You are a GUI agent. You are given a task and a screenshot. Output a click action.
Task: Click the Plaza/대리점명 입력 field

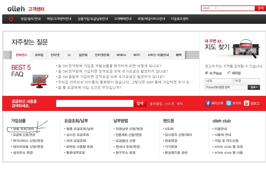point(225,87)
